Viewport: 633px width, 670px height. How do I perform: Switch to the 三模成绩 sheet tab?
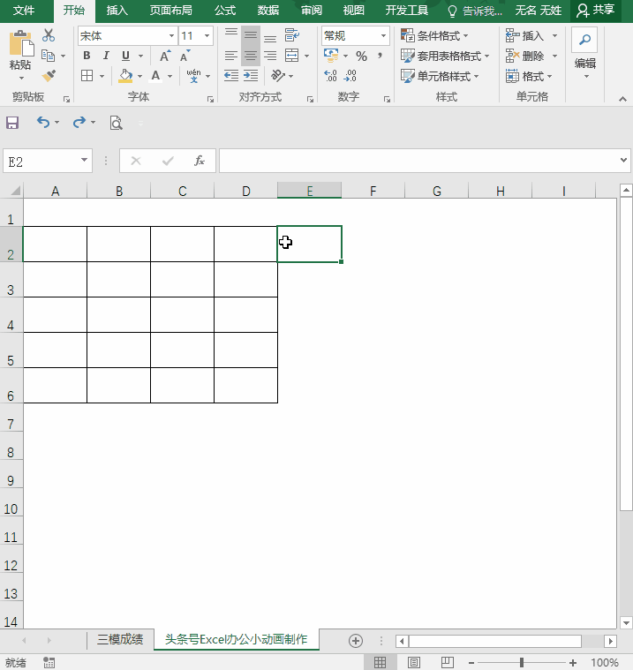[120, 640]
